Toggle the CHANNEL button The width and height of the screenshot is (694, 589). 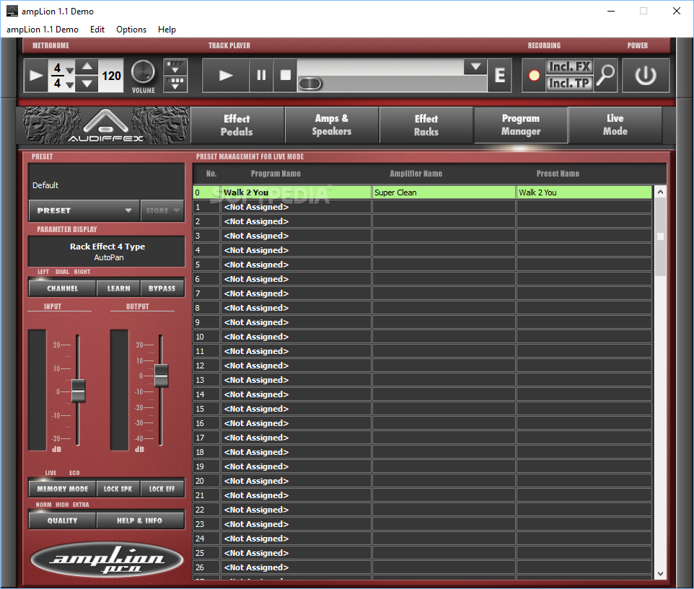(x=63, y=288)
